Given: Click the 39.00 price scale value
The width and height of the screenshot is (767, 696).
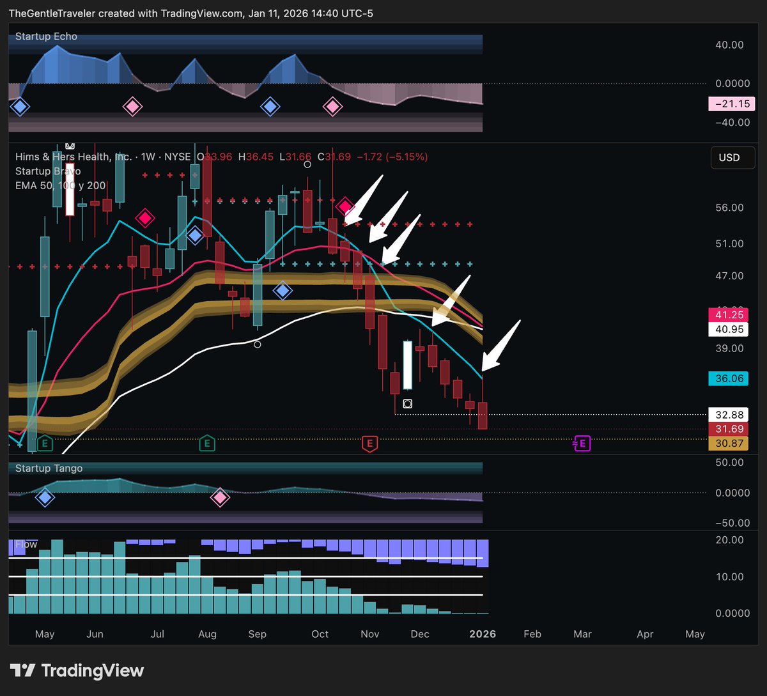Looking at the screenshot, I should pos(729,348).
